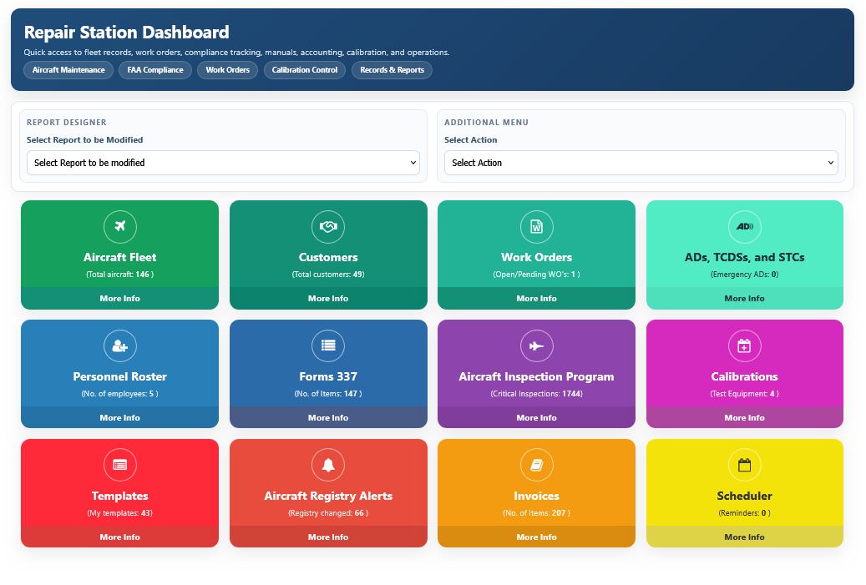Click the Aircraft Fleet airplane icon
Screen dimensions: 866x585
coord(119,226)
